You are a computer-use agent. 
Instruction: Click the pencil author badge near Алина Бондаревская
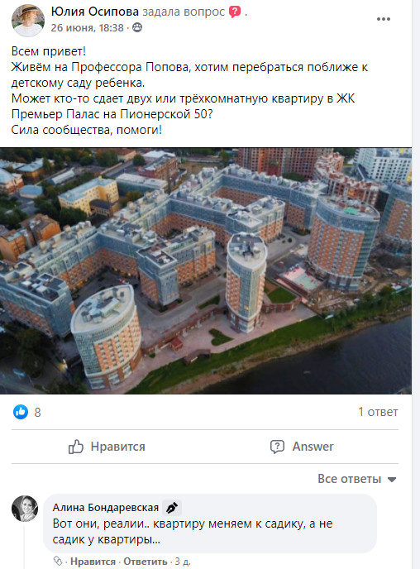[172, 507]
